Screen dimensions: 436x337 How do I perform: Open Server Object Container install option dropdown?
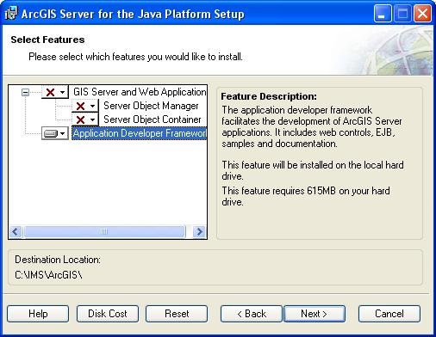(92, 119)
